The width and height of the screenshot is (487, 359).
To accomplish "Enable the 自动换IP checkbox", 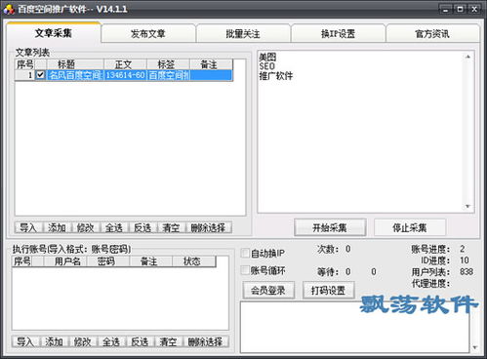I will [245, 253].
